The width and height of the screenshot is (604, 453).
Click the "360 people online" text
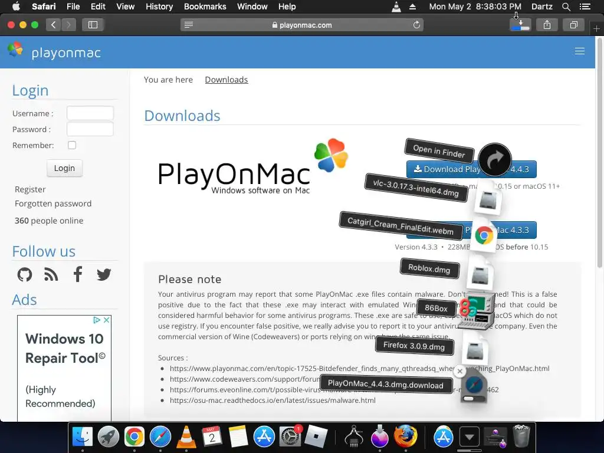pos(49,221)
